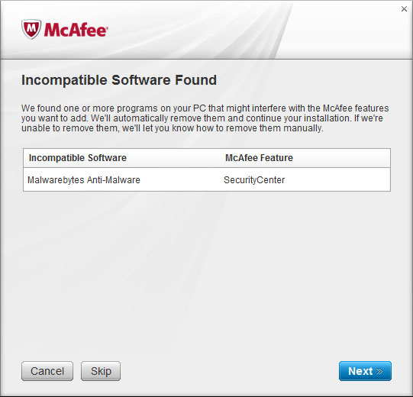Click the SecurityCenter feature cell
The image size is (413, 397).
[254, 180]
